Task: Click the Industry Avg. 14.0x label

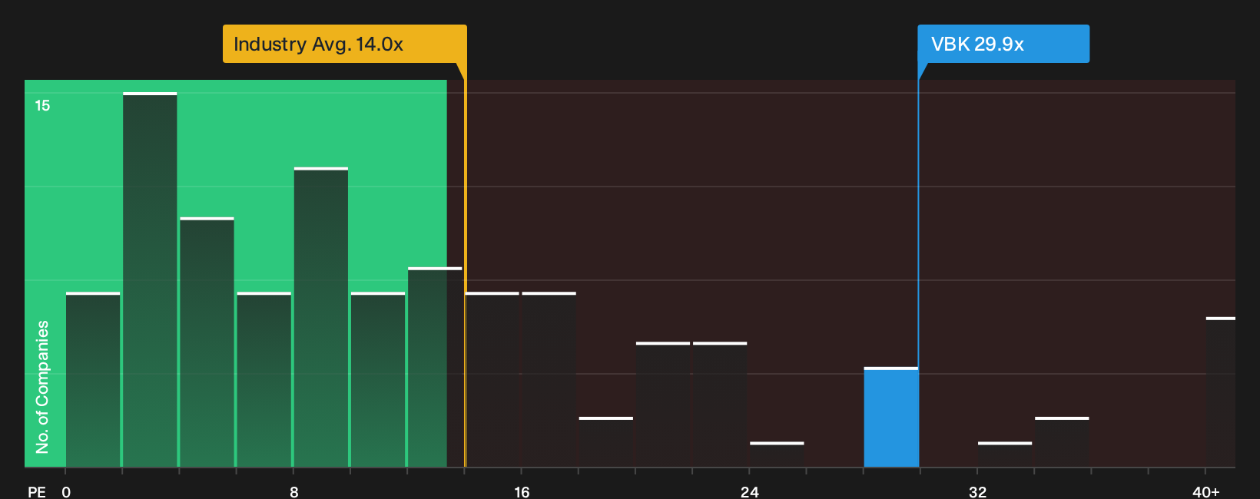Action: (344, 44)
